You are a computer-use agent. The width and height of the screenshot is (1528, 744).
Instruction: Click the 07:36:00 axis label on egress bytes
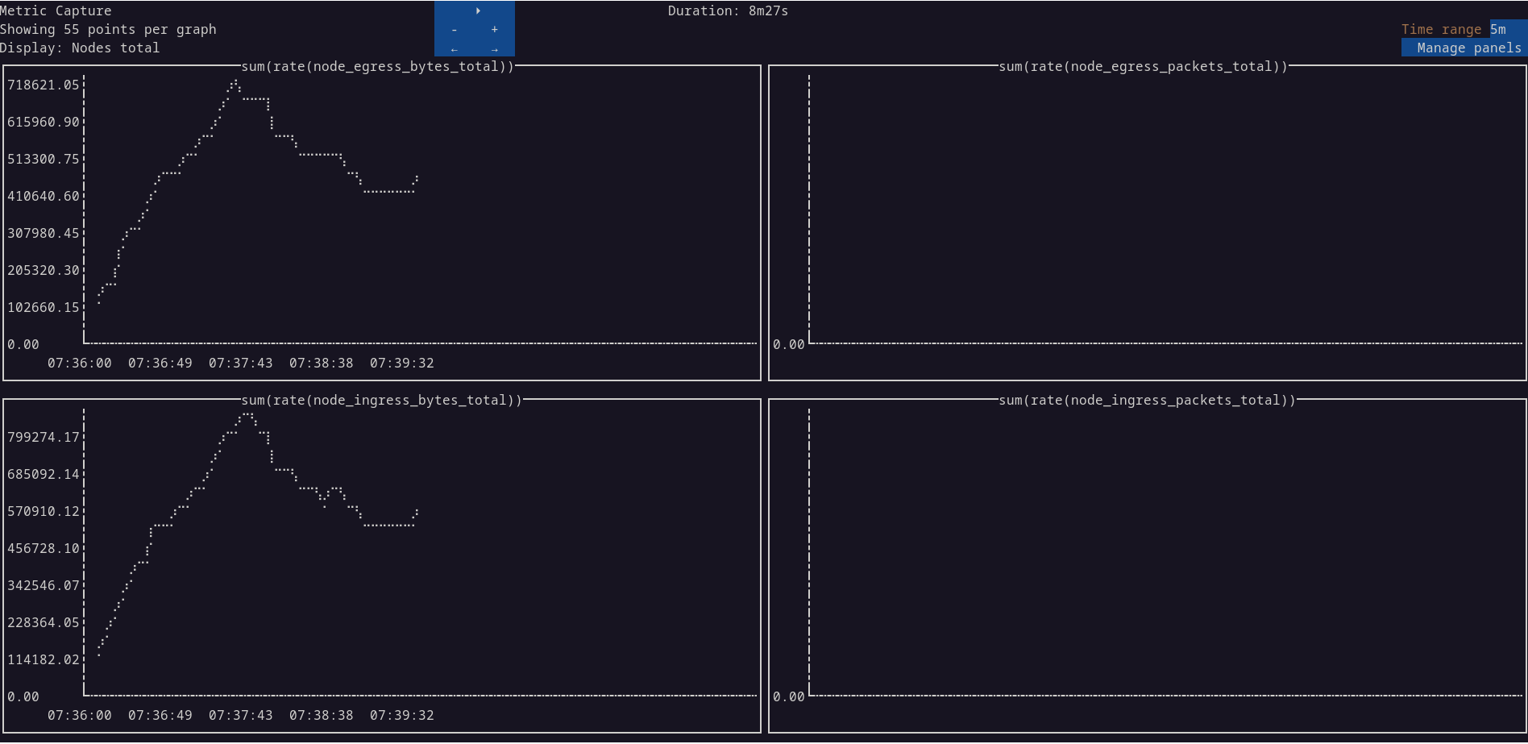[80, 363]
